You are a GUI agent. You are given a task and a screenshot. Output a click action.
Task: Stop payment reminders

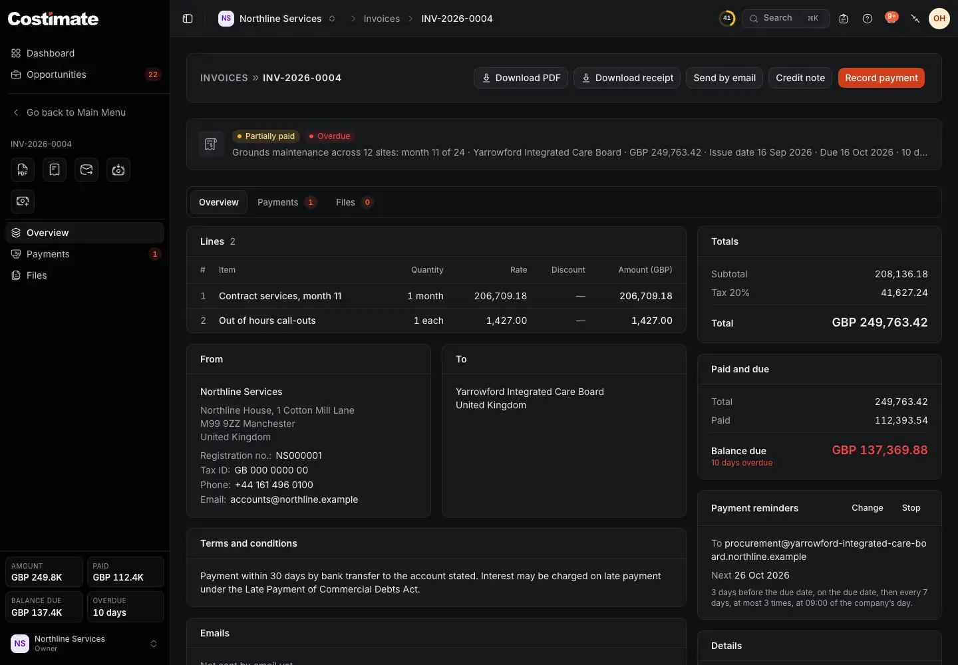pos(911,508)
